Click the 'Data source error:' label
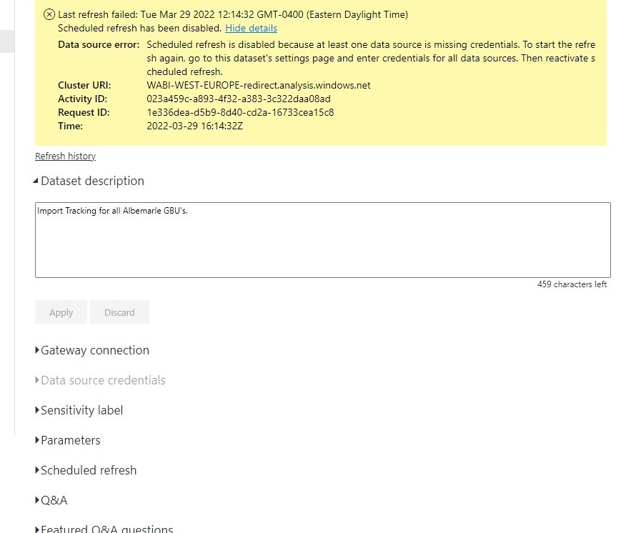The width and height of the screenshot is (621, 533). 99,44
